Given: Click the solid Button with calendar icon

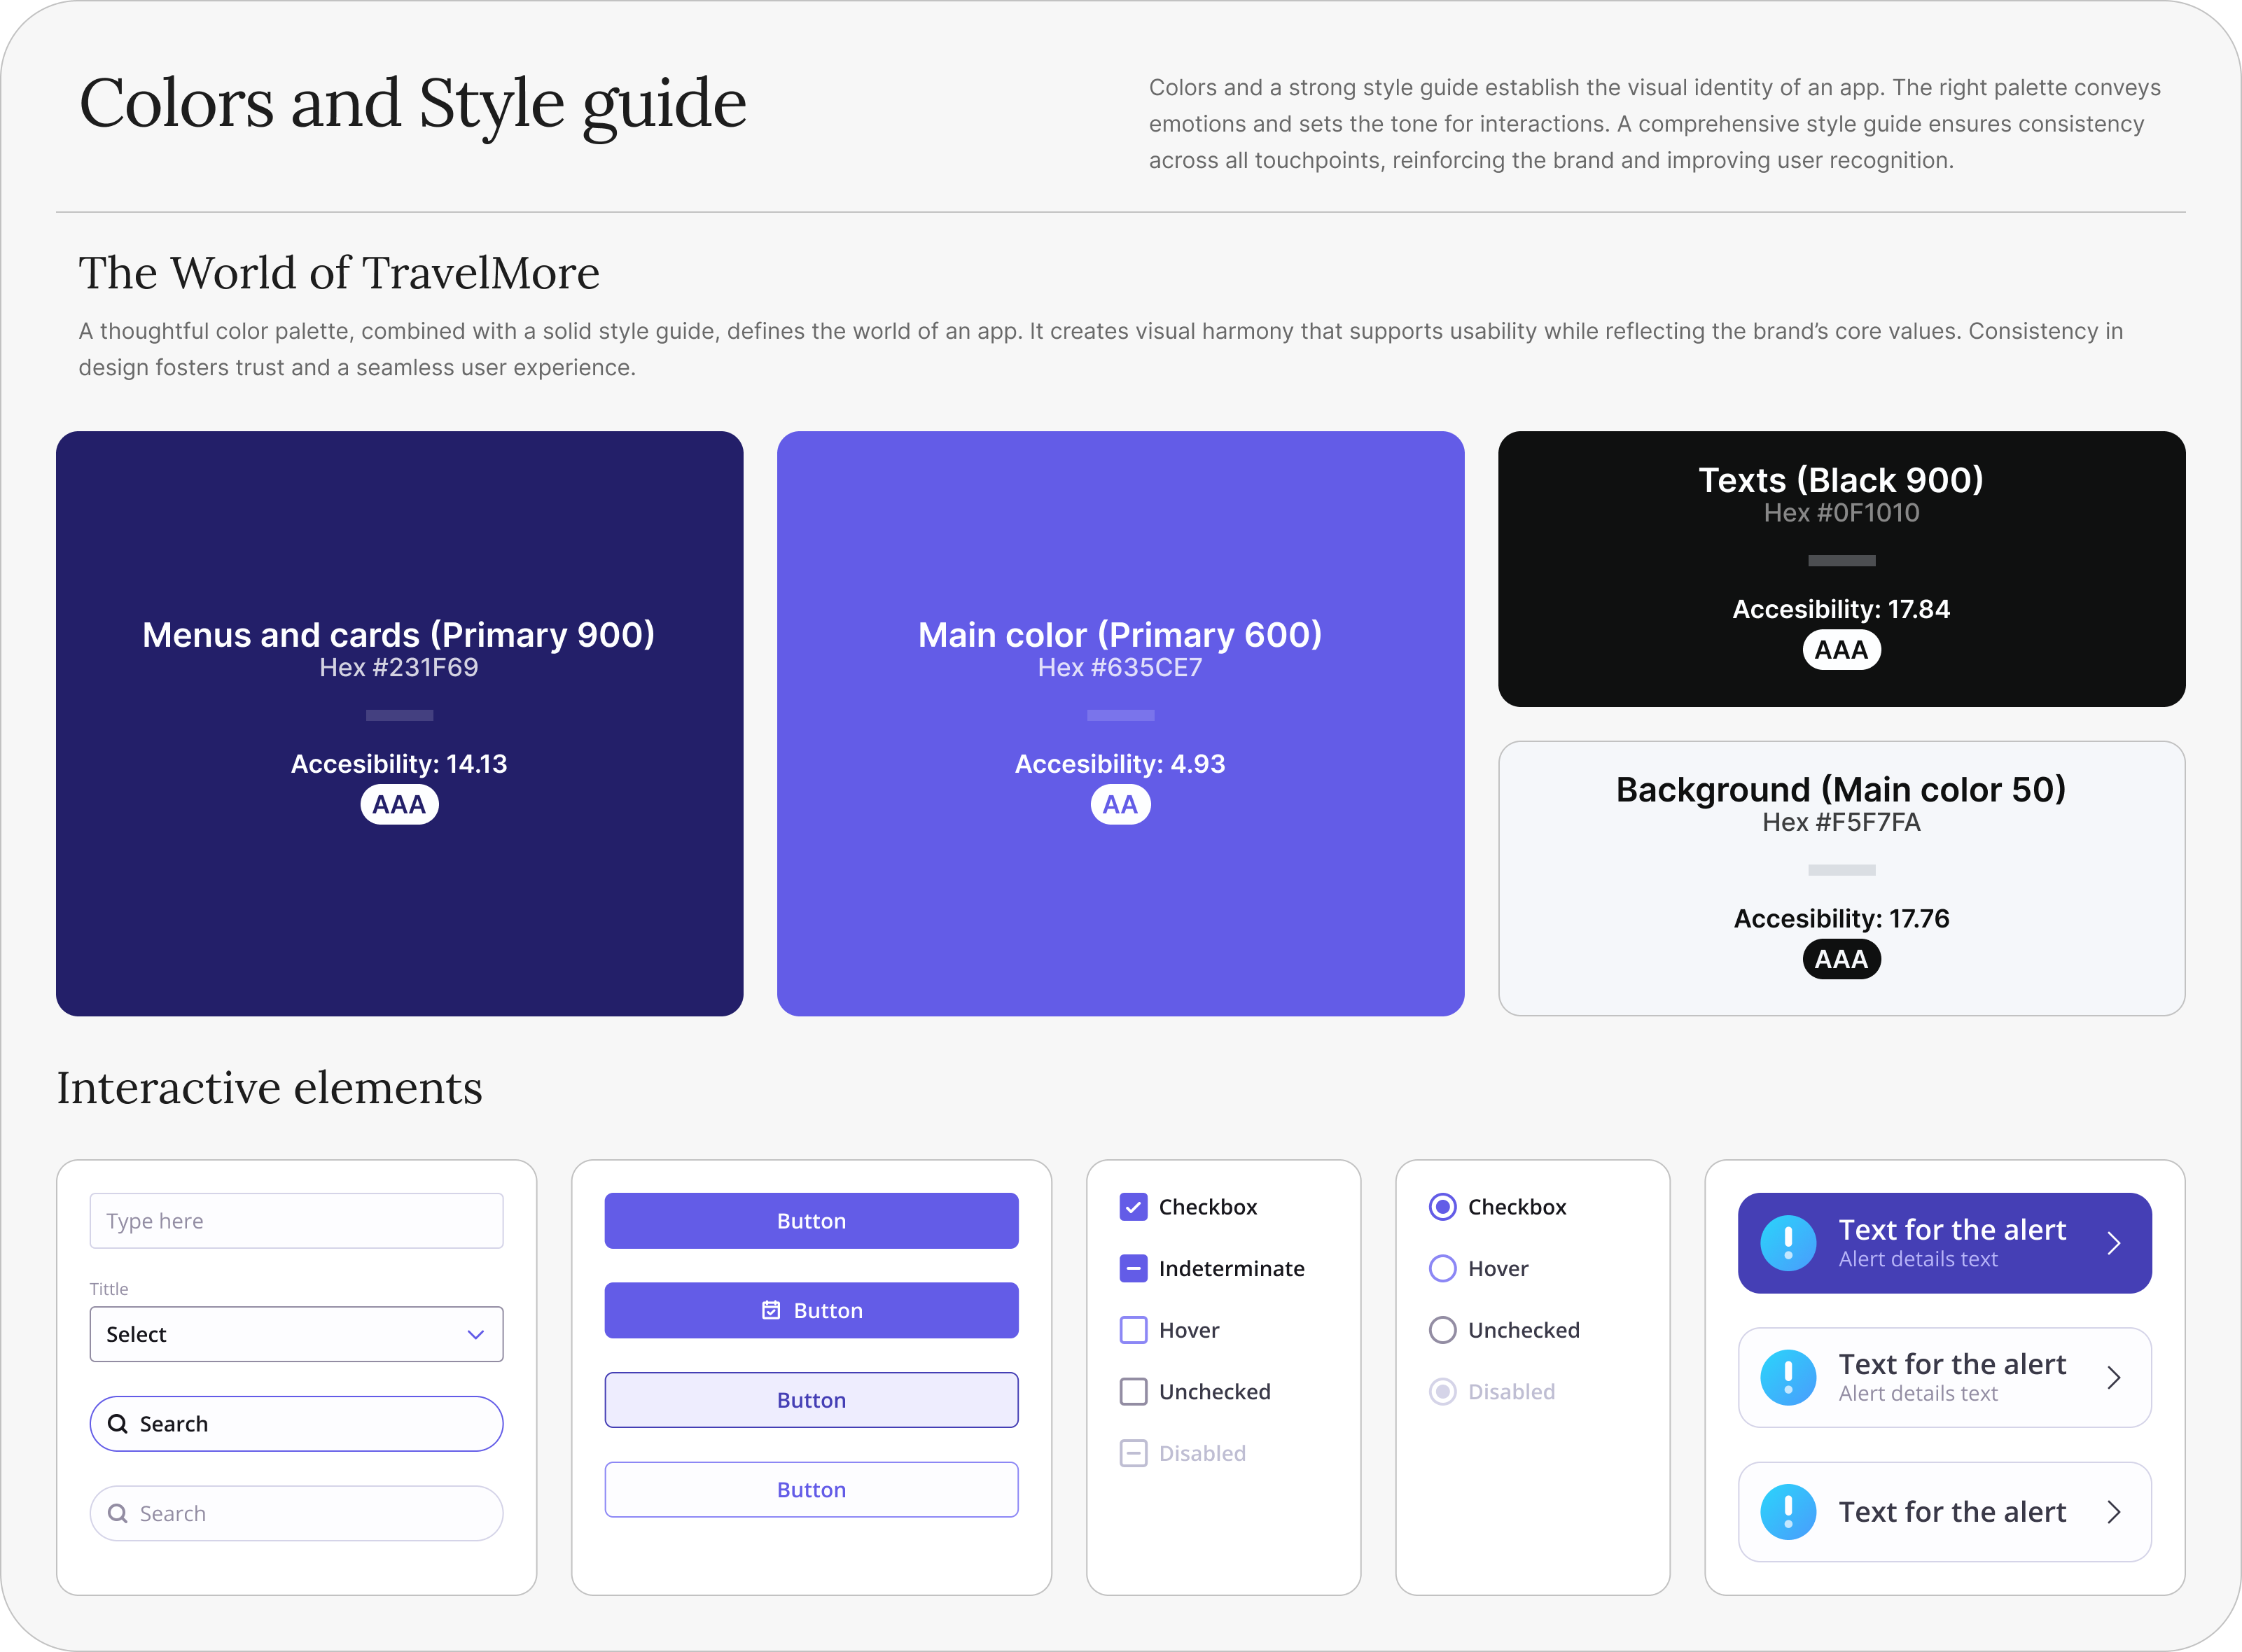Looking at the screenshot, I should pos(811,1310).
